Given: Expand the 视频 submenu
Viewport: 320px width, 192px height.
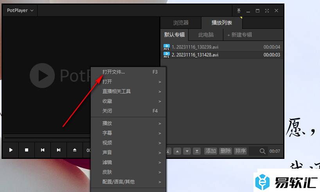Looking at the screenshot, I should click(128, 143).
